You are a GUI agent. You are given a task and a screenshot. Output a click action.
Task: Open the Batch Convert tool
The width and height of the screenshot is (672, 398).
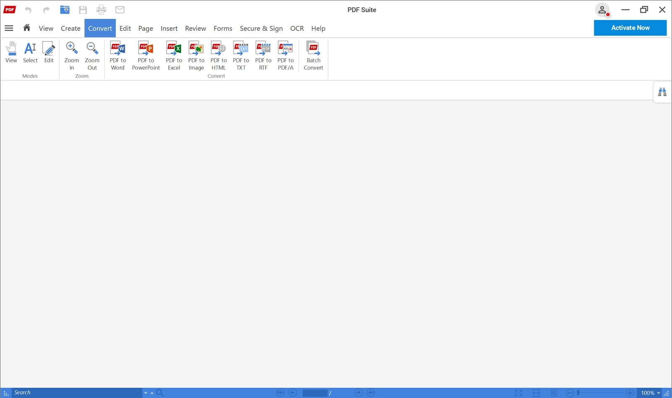(x=313, y=56)
